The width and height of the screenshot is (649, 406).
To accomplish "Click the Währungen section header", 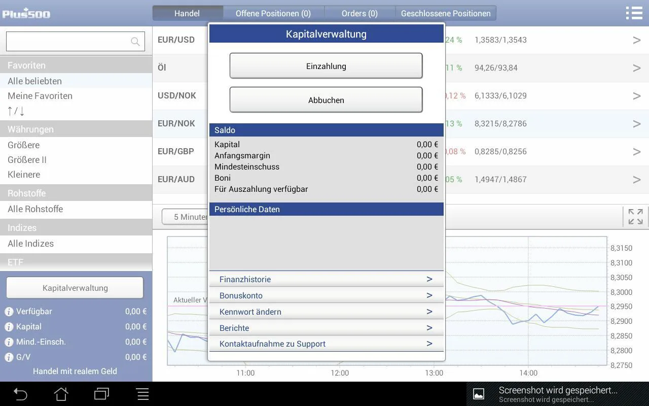I will tap(76, 129).
